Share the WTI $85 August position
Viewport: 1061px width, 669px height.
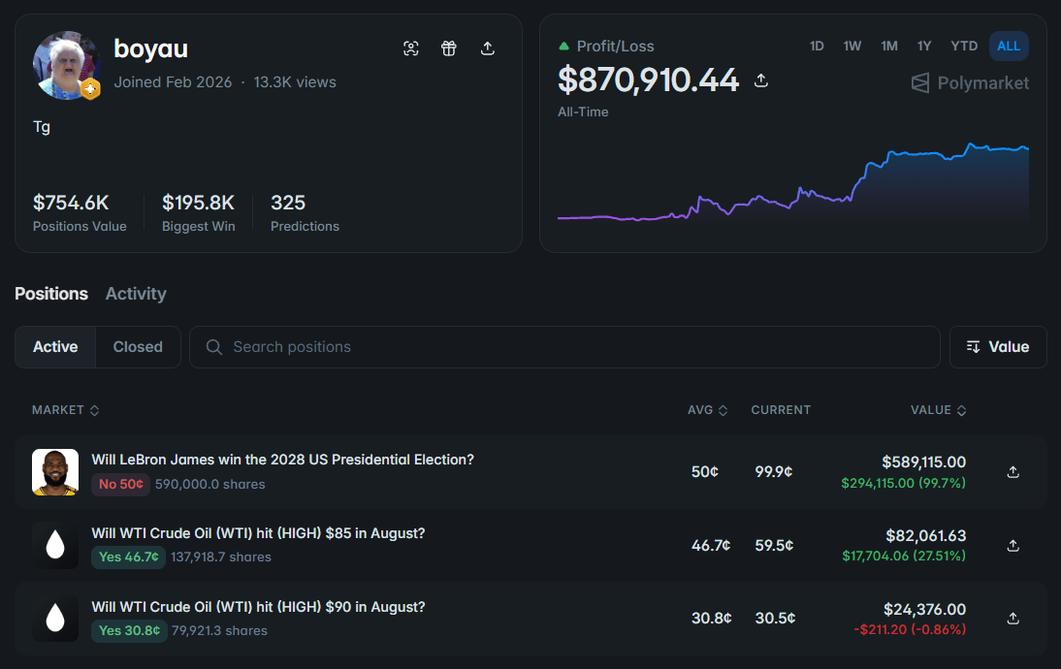click(x=1013, y=545)
